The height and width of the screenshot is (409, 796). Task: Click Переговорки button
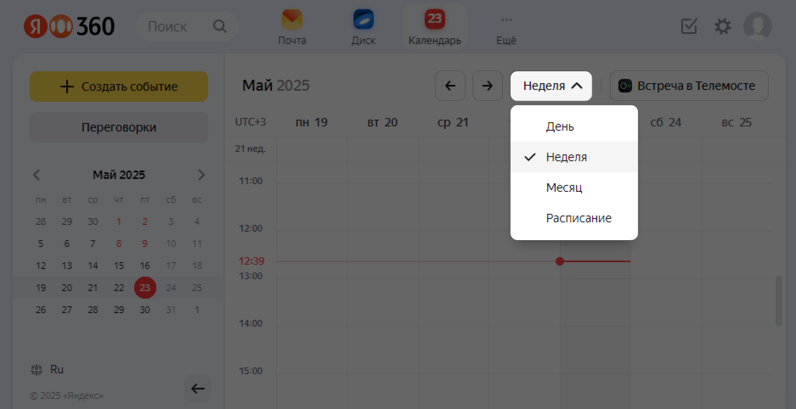pos(119,127)
